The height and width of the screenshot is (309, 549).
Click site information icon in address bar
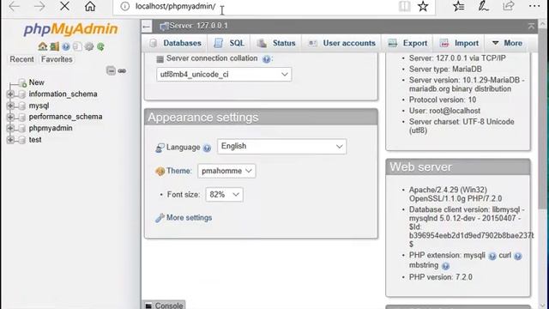click(x=124, y=6)
